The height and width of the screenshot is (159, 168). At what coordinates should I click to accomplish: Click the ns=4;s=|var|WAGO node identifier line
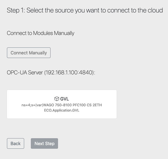point(62,105)
